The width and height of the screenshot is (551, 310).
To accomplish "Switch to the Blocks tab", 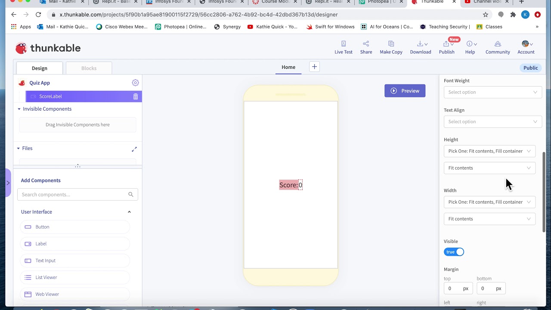I will 89,68.
